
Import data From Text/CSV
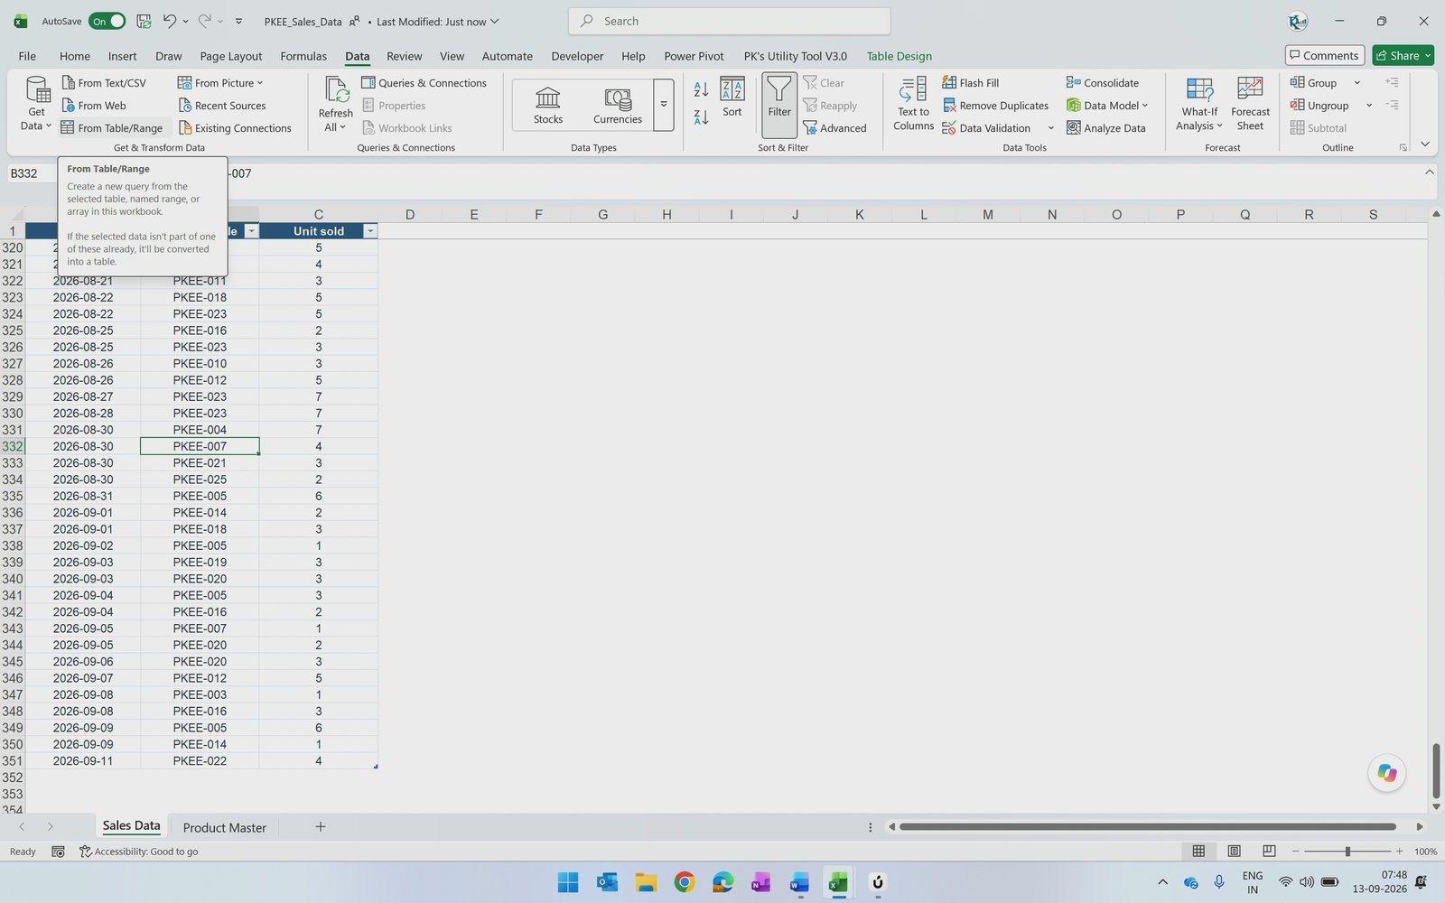point(104,82)
